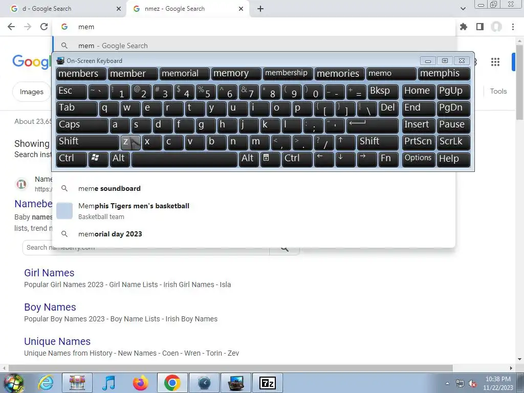Tap the Home key on the on-screen keyboard
This screenshot has width=524, height=393.
[x=419, y=92]
